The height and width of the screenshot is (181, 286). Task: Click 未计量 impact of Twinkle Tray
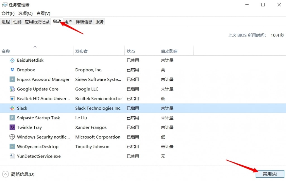click(167, 127)
